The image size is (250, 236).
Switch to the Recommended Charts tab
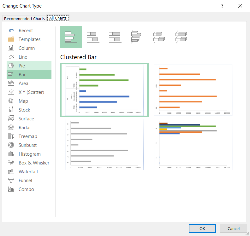tap(24, 19)
